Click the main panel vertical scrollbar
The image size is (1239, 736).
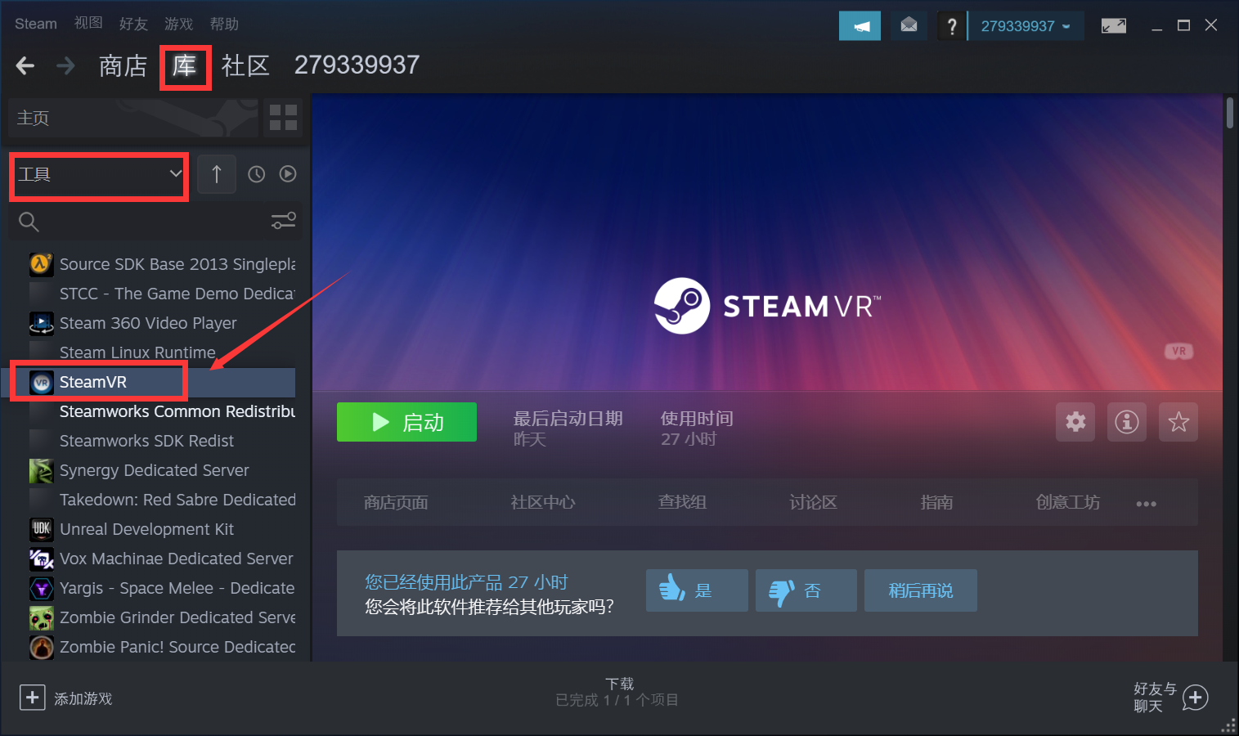click(1230, 113)
